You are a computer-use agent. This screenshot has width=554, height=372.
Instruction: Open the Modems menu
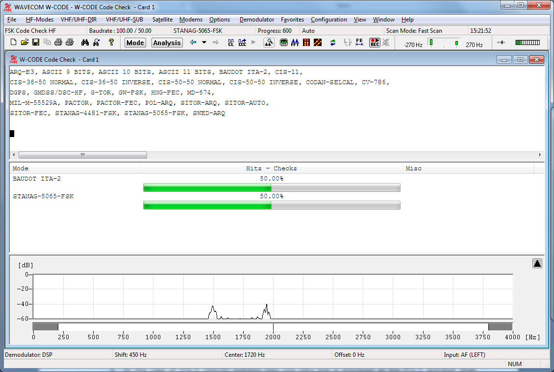191,20
